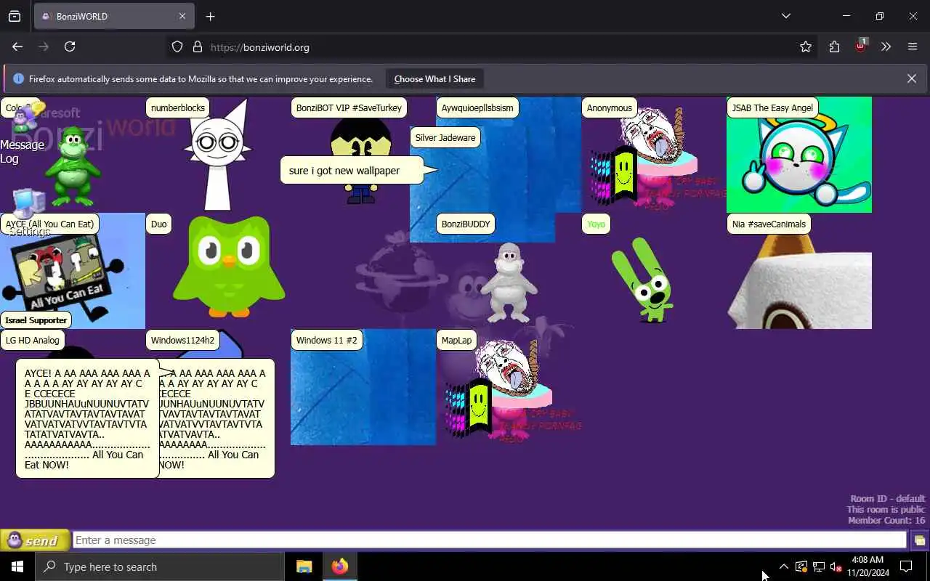Image resolution: width=930 pixels, height=581 pixels.
Task: Open the Windows Start menu
Action: pos(17,566)
